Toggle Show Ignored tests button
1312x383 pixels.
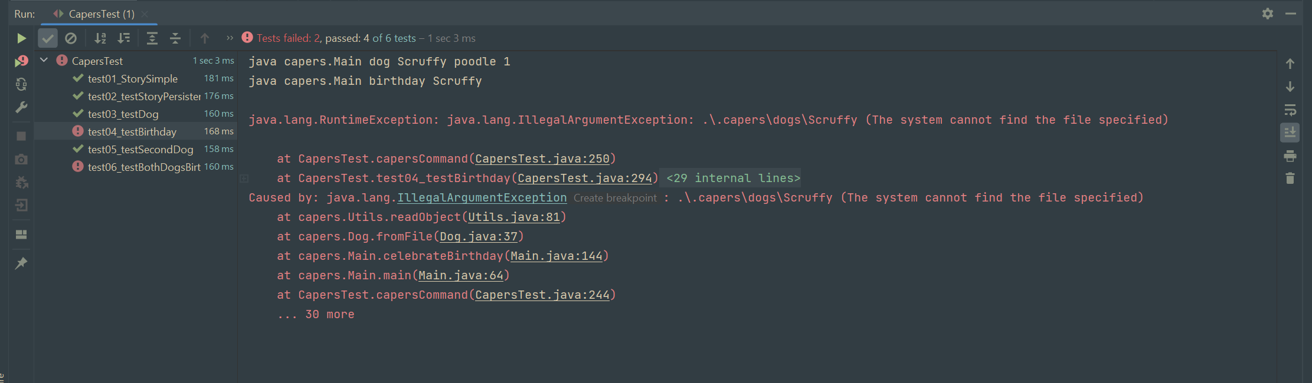[71, 38]
